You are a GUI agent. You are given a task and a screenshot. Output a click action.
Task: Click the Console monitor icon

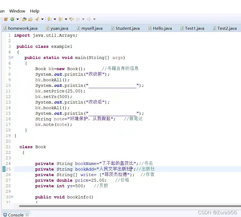(5, 215)
